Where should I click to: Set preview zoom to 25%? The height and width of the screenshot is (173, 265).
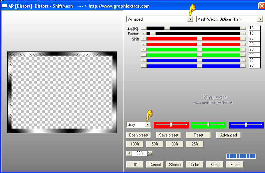click(195, 144)
